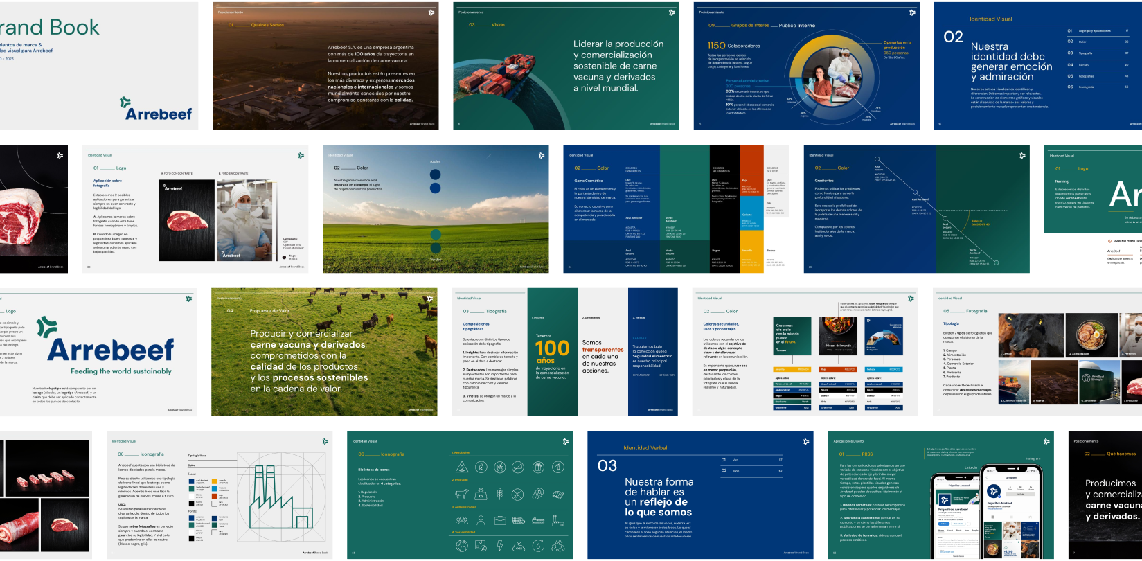1142x561 pixels.
Task: Click the ramen bowl Alimentación photo
Action: pos(1092,335)
